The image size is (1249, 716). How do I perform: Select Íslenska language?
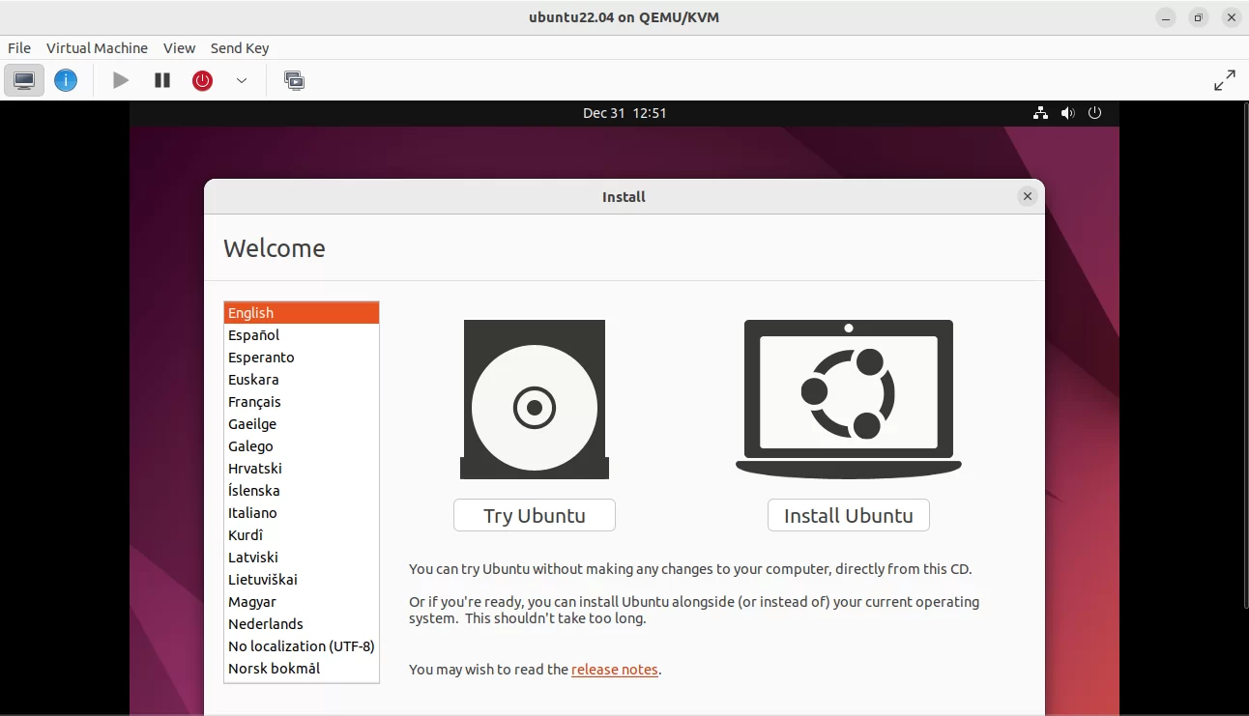[x=302, y=491]
